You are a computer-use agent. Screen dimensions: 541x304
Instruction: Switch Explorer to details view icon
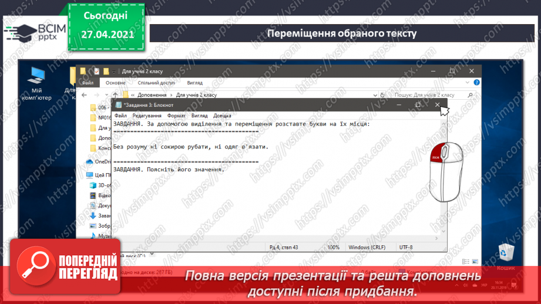coord(465,262)
